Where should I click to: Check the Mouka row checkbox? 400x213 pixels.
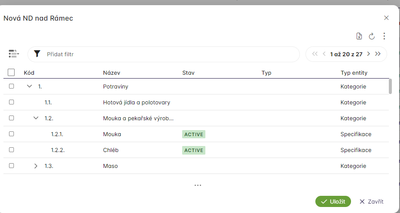12,134
